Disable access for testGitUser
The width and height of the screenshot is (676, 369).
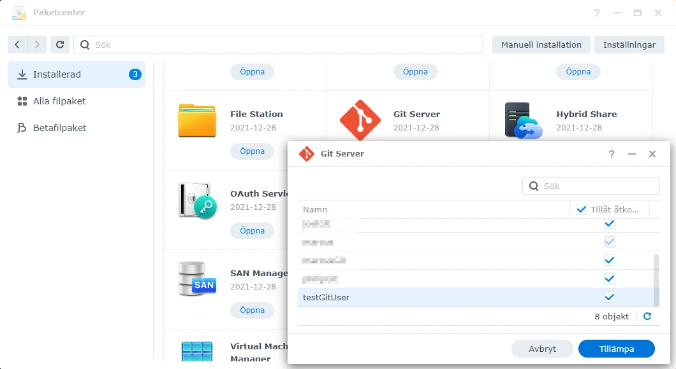pos(609,297)
